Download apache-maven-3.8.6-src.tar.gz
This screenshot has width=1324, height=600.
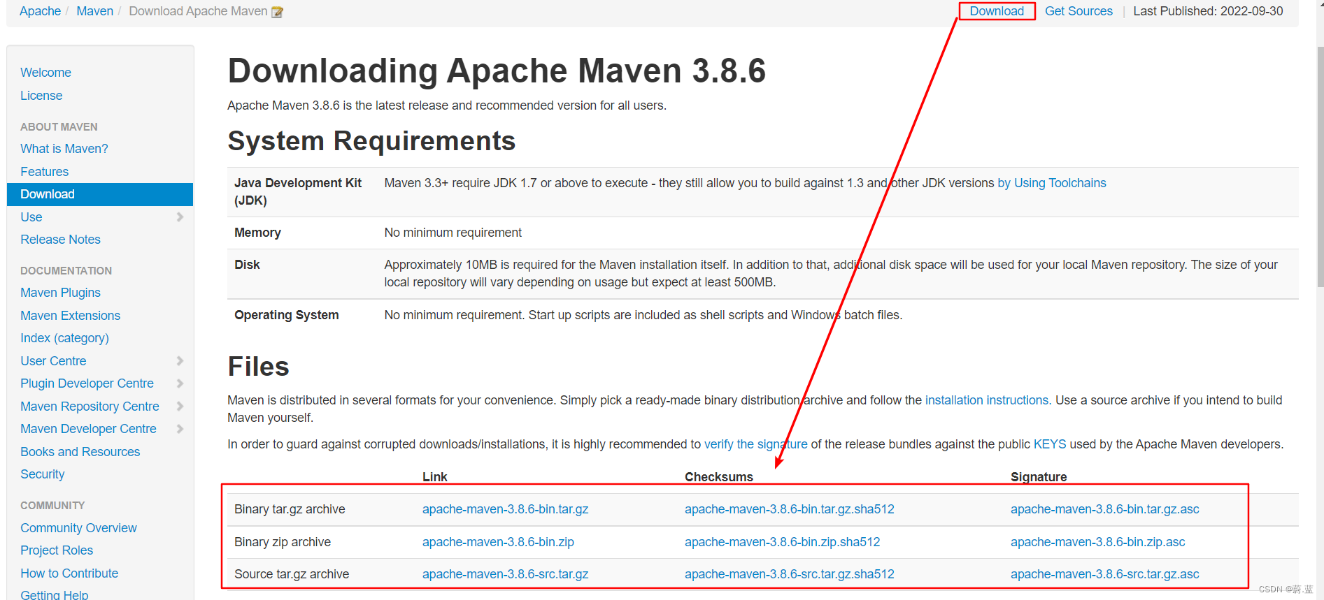coord(505,574)
